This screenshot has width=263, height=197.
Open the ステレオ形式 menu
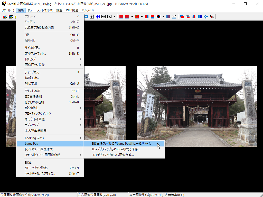pyautogui.click(x=45, y=10)
